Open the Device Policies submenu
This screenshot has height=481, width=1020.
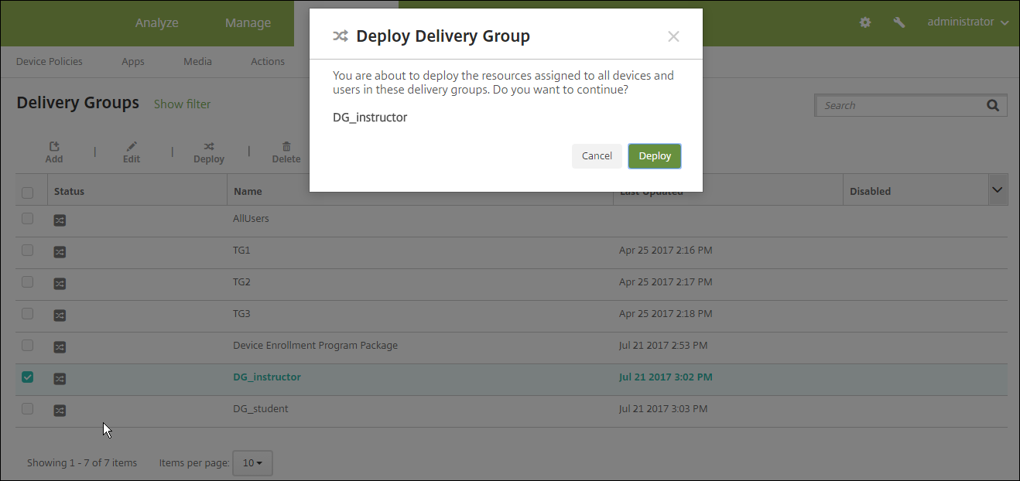50,62
